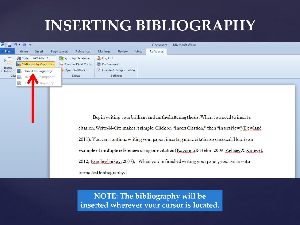Choose Insert Bibliography from the menu
The image size is (300, 225).
(x=38, y=71)
